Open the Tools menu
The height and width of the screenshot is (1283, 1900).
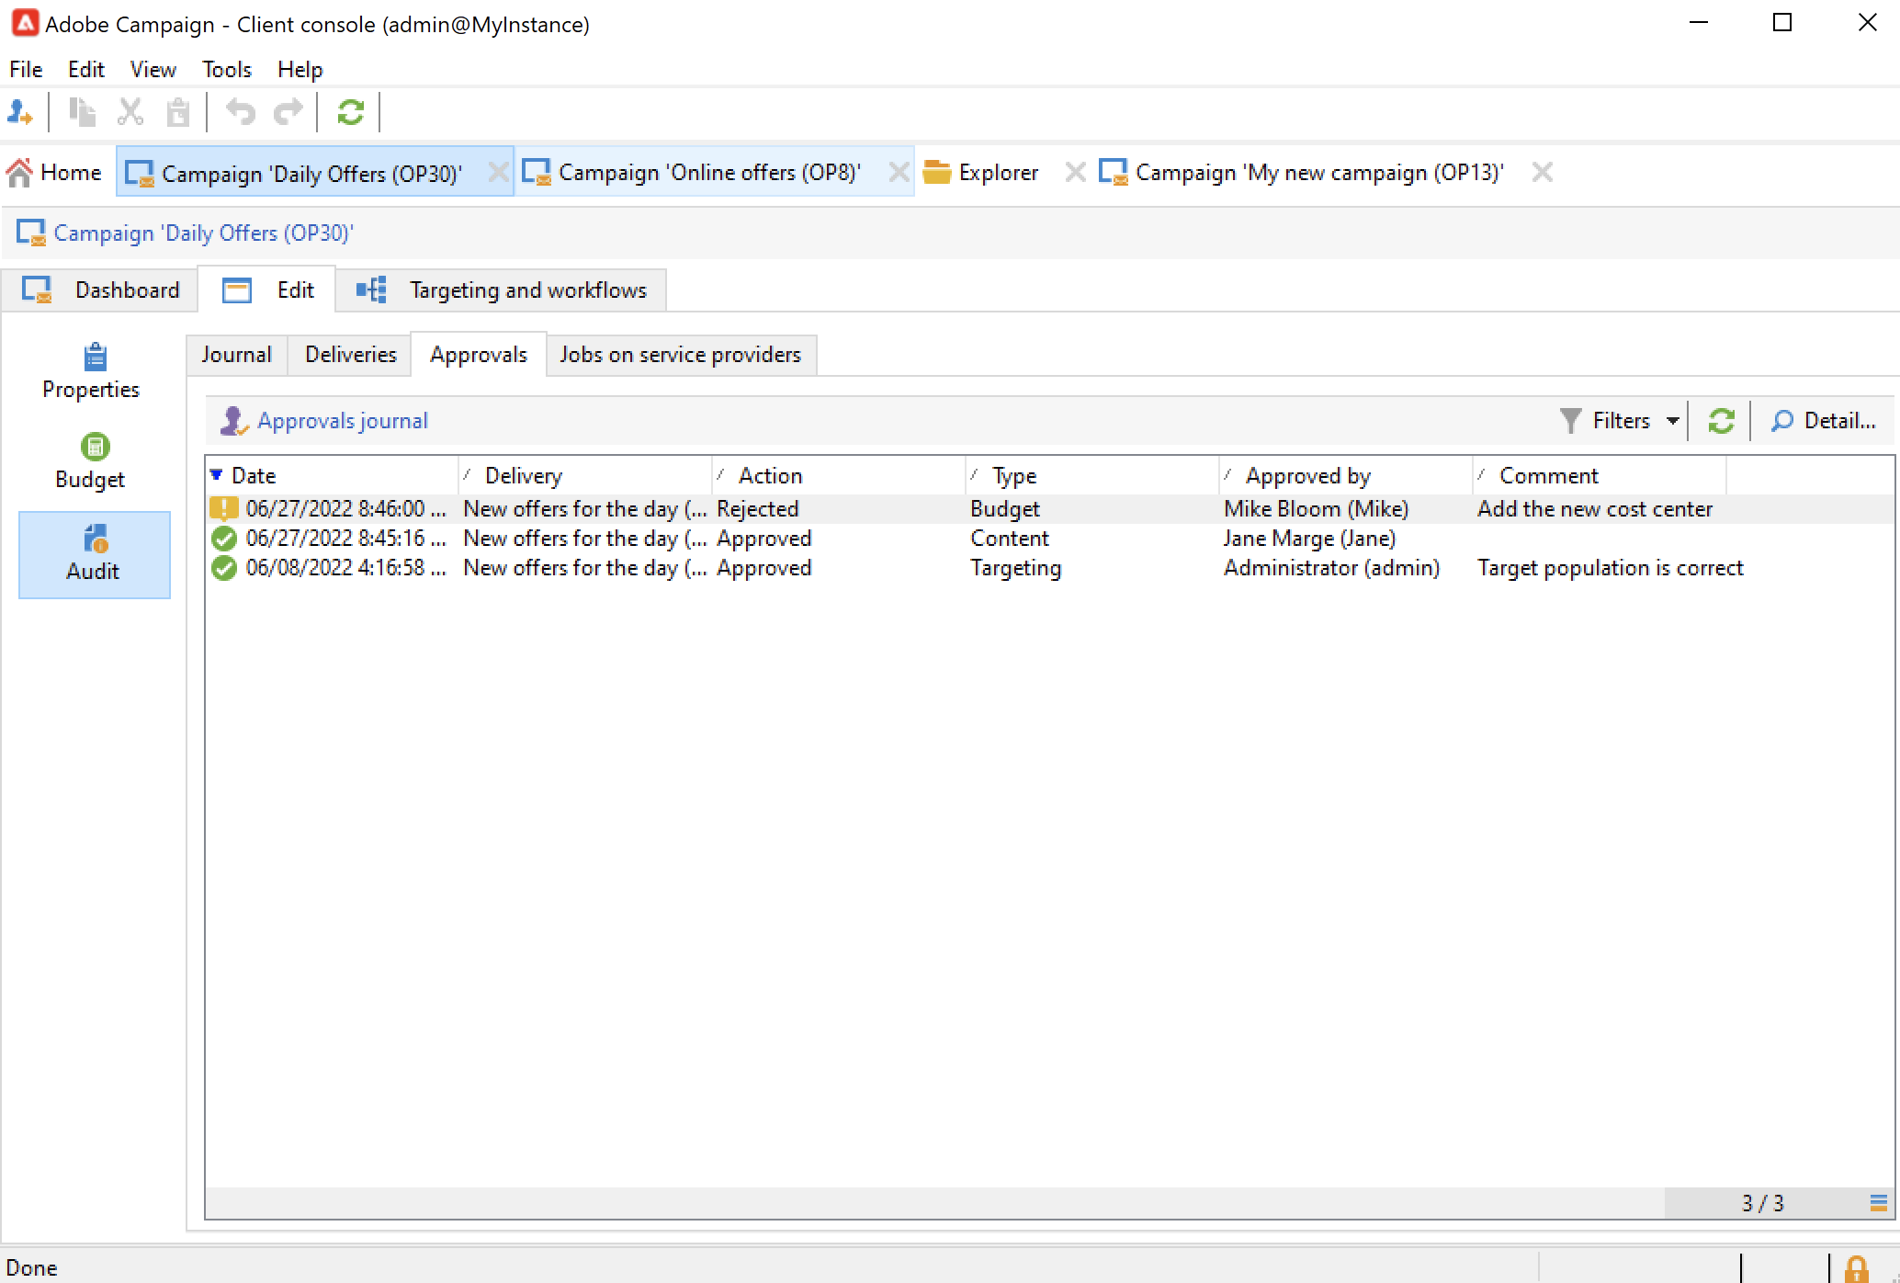226,70
